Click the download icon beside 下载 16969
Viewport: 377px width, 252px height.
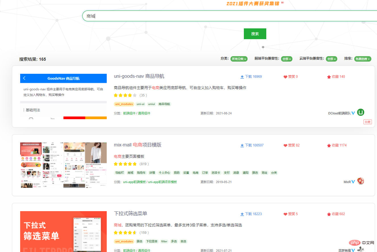(242, 77)
